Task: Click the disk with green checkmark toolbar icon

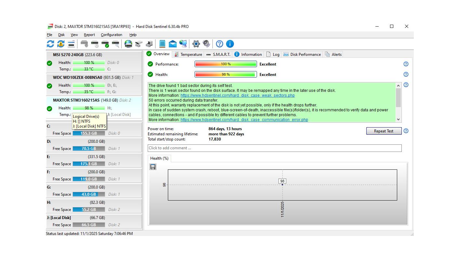Action: coord(105,44)
